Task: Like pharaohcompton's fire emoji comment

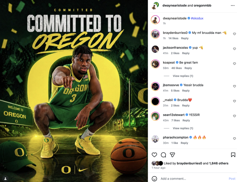Action: click(x=234, y=139)
